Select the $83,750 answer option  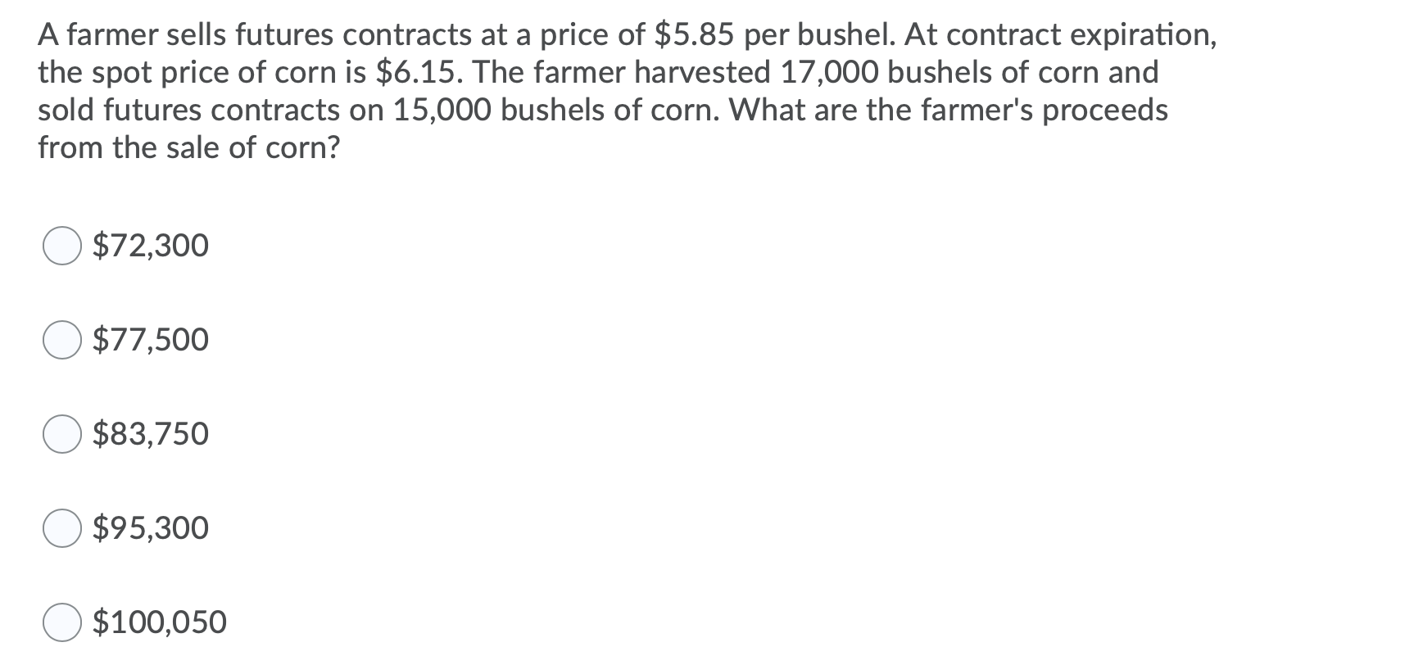tap(62, 433)
